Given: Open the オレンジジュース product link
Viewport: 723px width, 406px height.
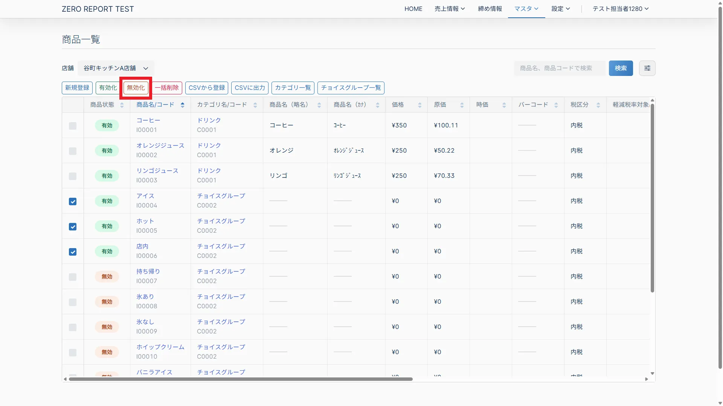Looking at the screenshot, I should pyautogui.click(x=160, y=145).
